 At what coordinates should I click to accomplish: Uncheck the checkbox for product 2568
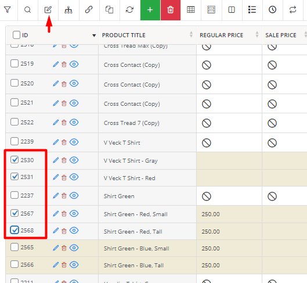point(15,230)
